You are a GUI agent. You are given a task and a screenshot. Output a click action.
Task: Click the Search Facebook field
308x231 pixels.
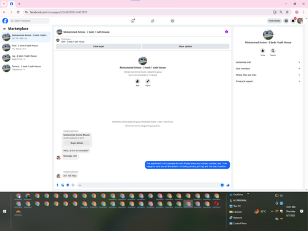[x=30, y=21]
